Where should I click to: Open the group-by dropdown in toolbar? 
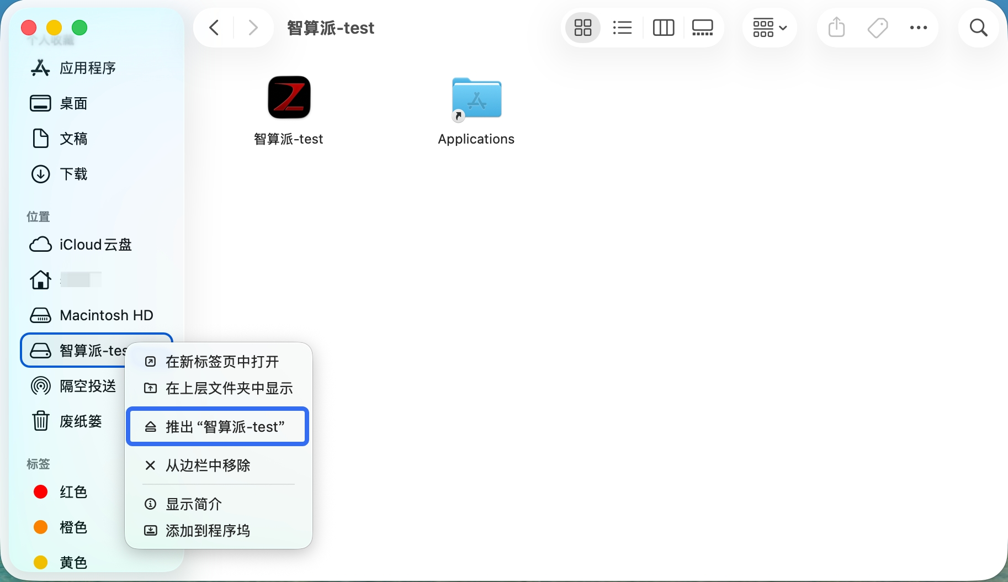tap(770, 28)
